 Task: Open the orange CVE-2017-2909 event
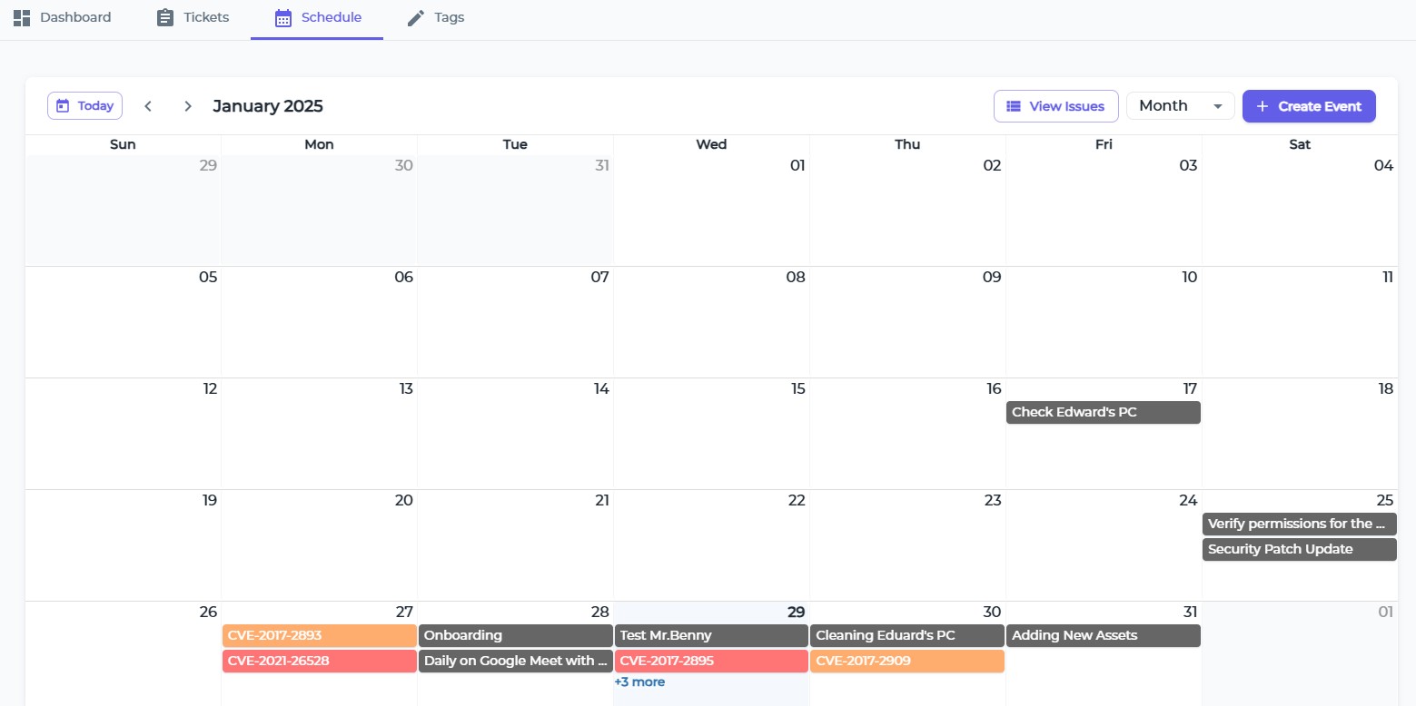pyautogui.click(x=906, y=662)
